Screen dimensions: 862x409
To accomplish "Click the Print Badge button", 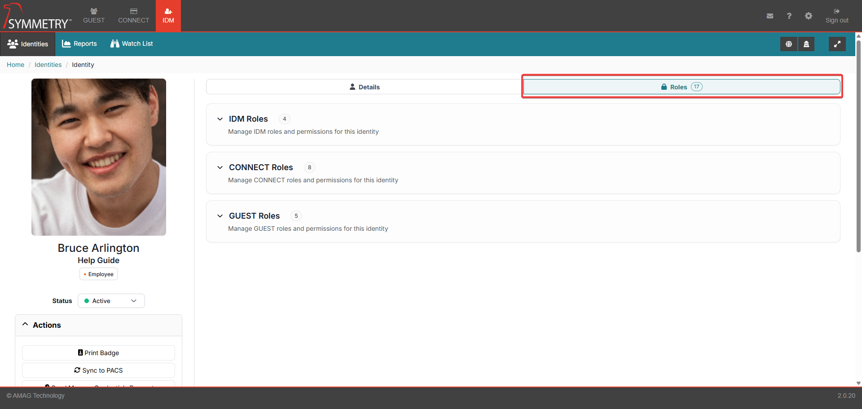I will (98, 353).
